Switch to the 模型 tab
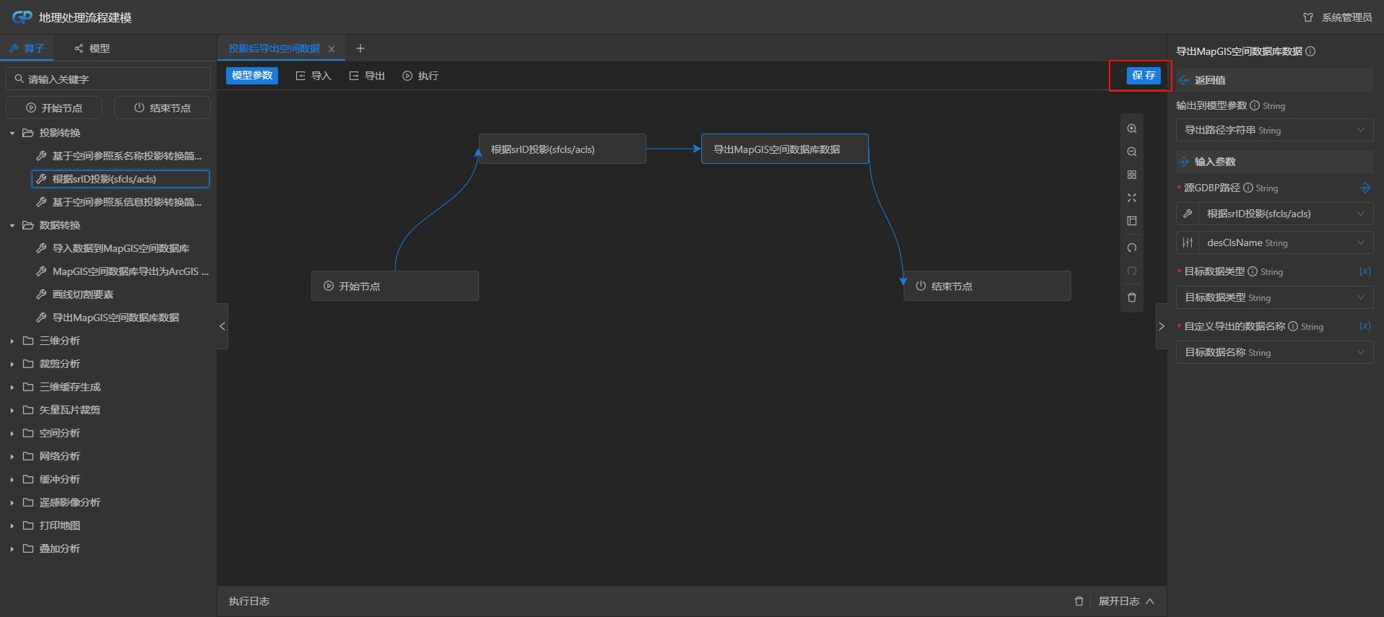Screen dimensions: 1384x617 click(92, 48)
